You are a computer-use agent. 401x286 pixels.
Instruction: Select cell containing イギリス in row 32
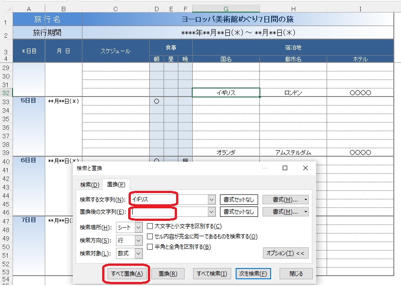226,93
